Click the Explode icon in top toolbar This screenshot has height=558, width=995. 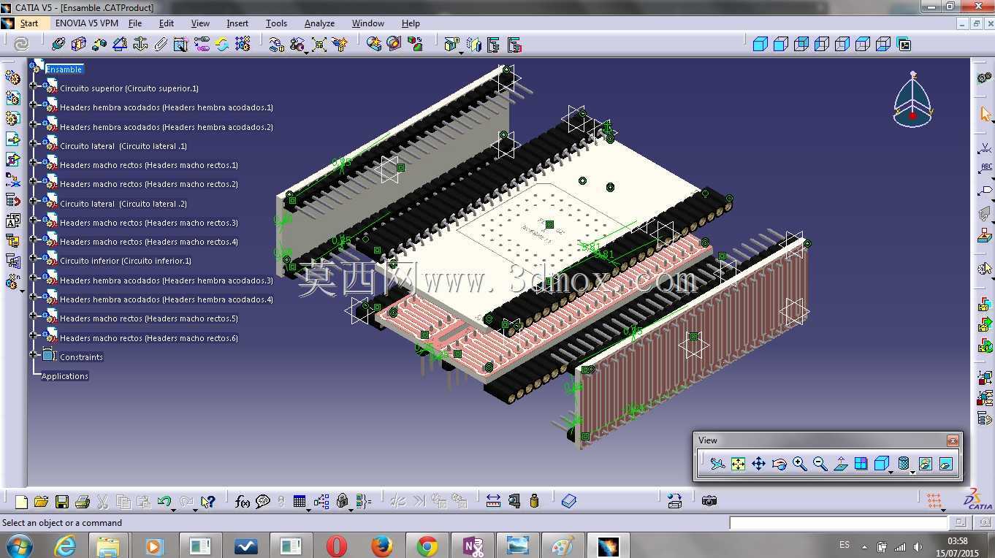coord(319,45)
